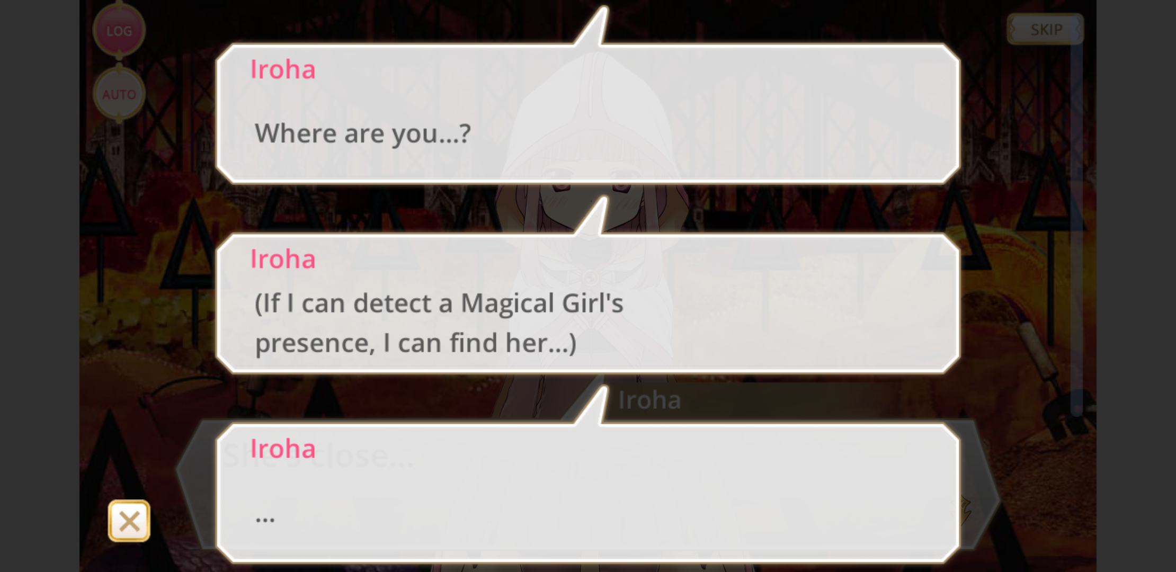The height and width of the screenshot is (572, 1176).
Task: Click the Iroha name in the middle bubble
Action: click(x=283, y=259)
